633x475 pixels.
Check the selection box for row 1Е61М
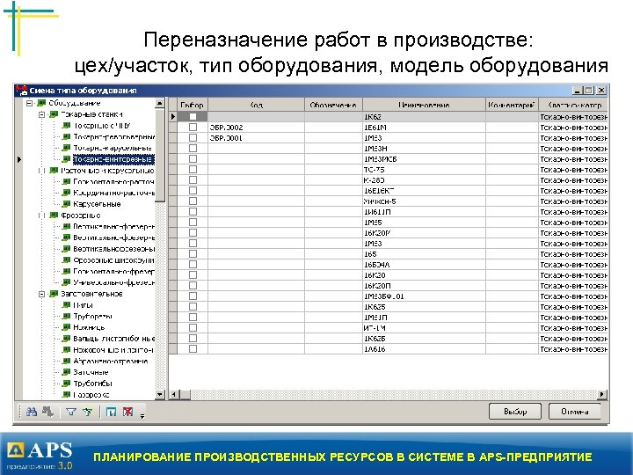193,128
